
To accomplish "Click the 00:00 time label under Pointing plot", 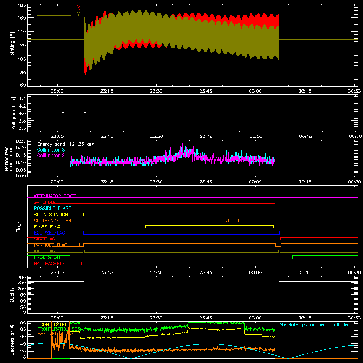I will [x=255, y=91].
